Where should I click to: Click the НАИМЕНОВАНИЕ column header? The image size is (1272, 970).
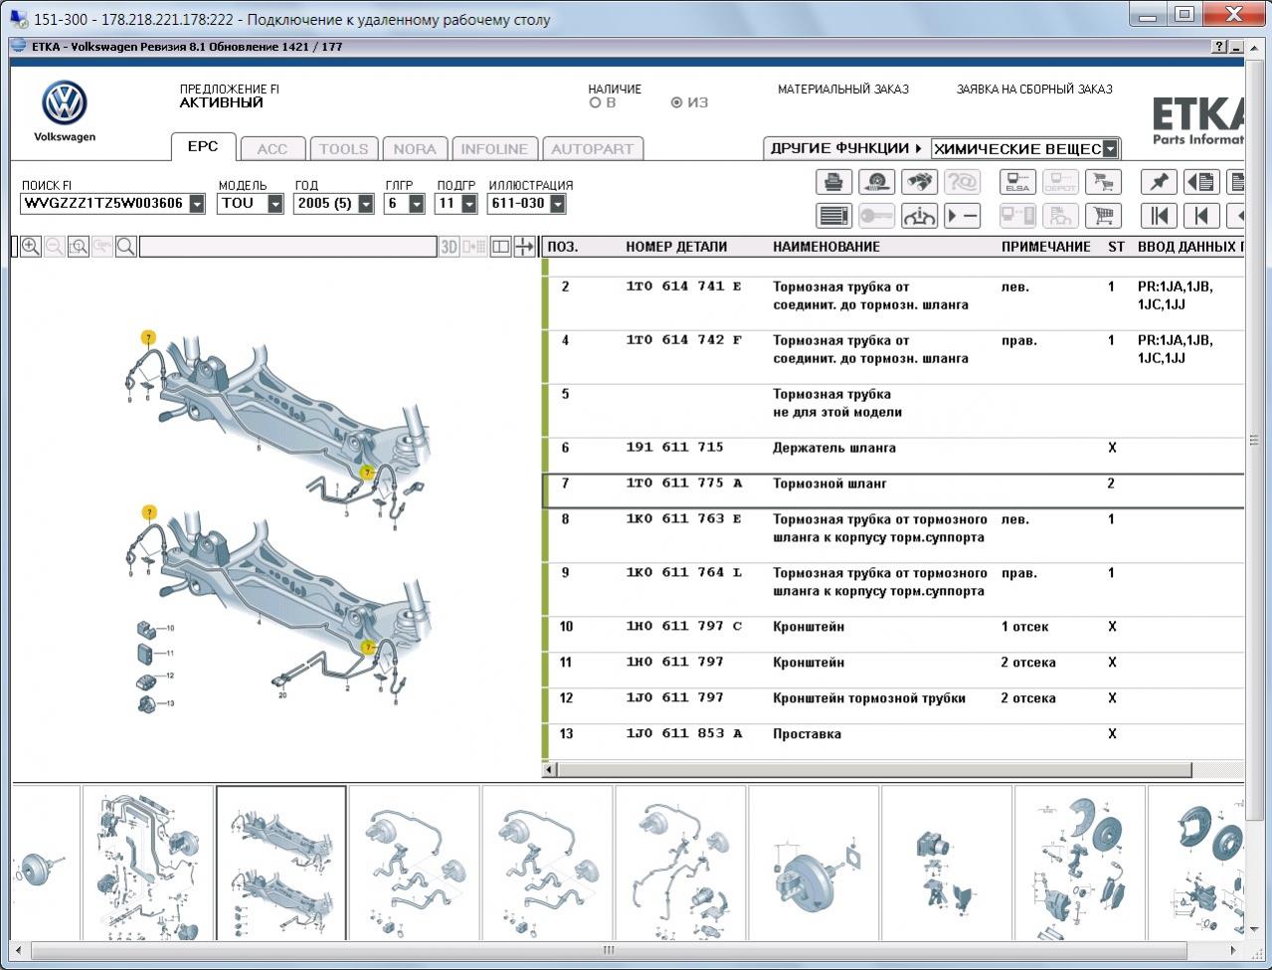(826, 247)
